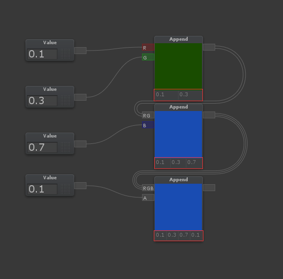Click output connector of the top Append node

click(209, 47)
